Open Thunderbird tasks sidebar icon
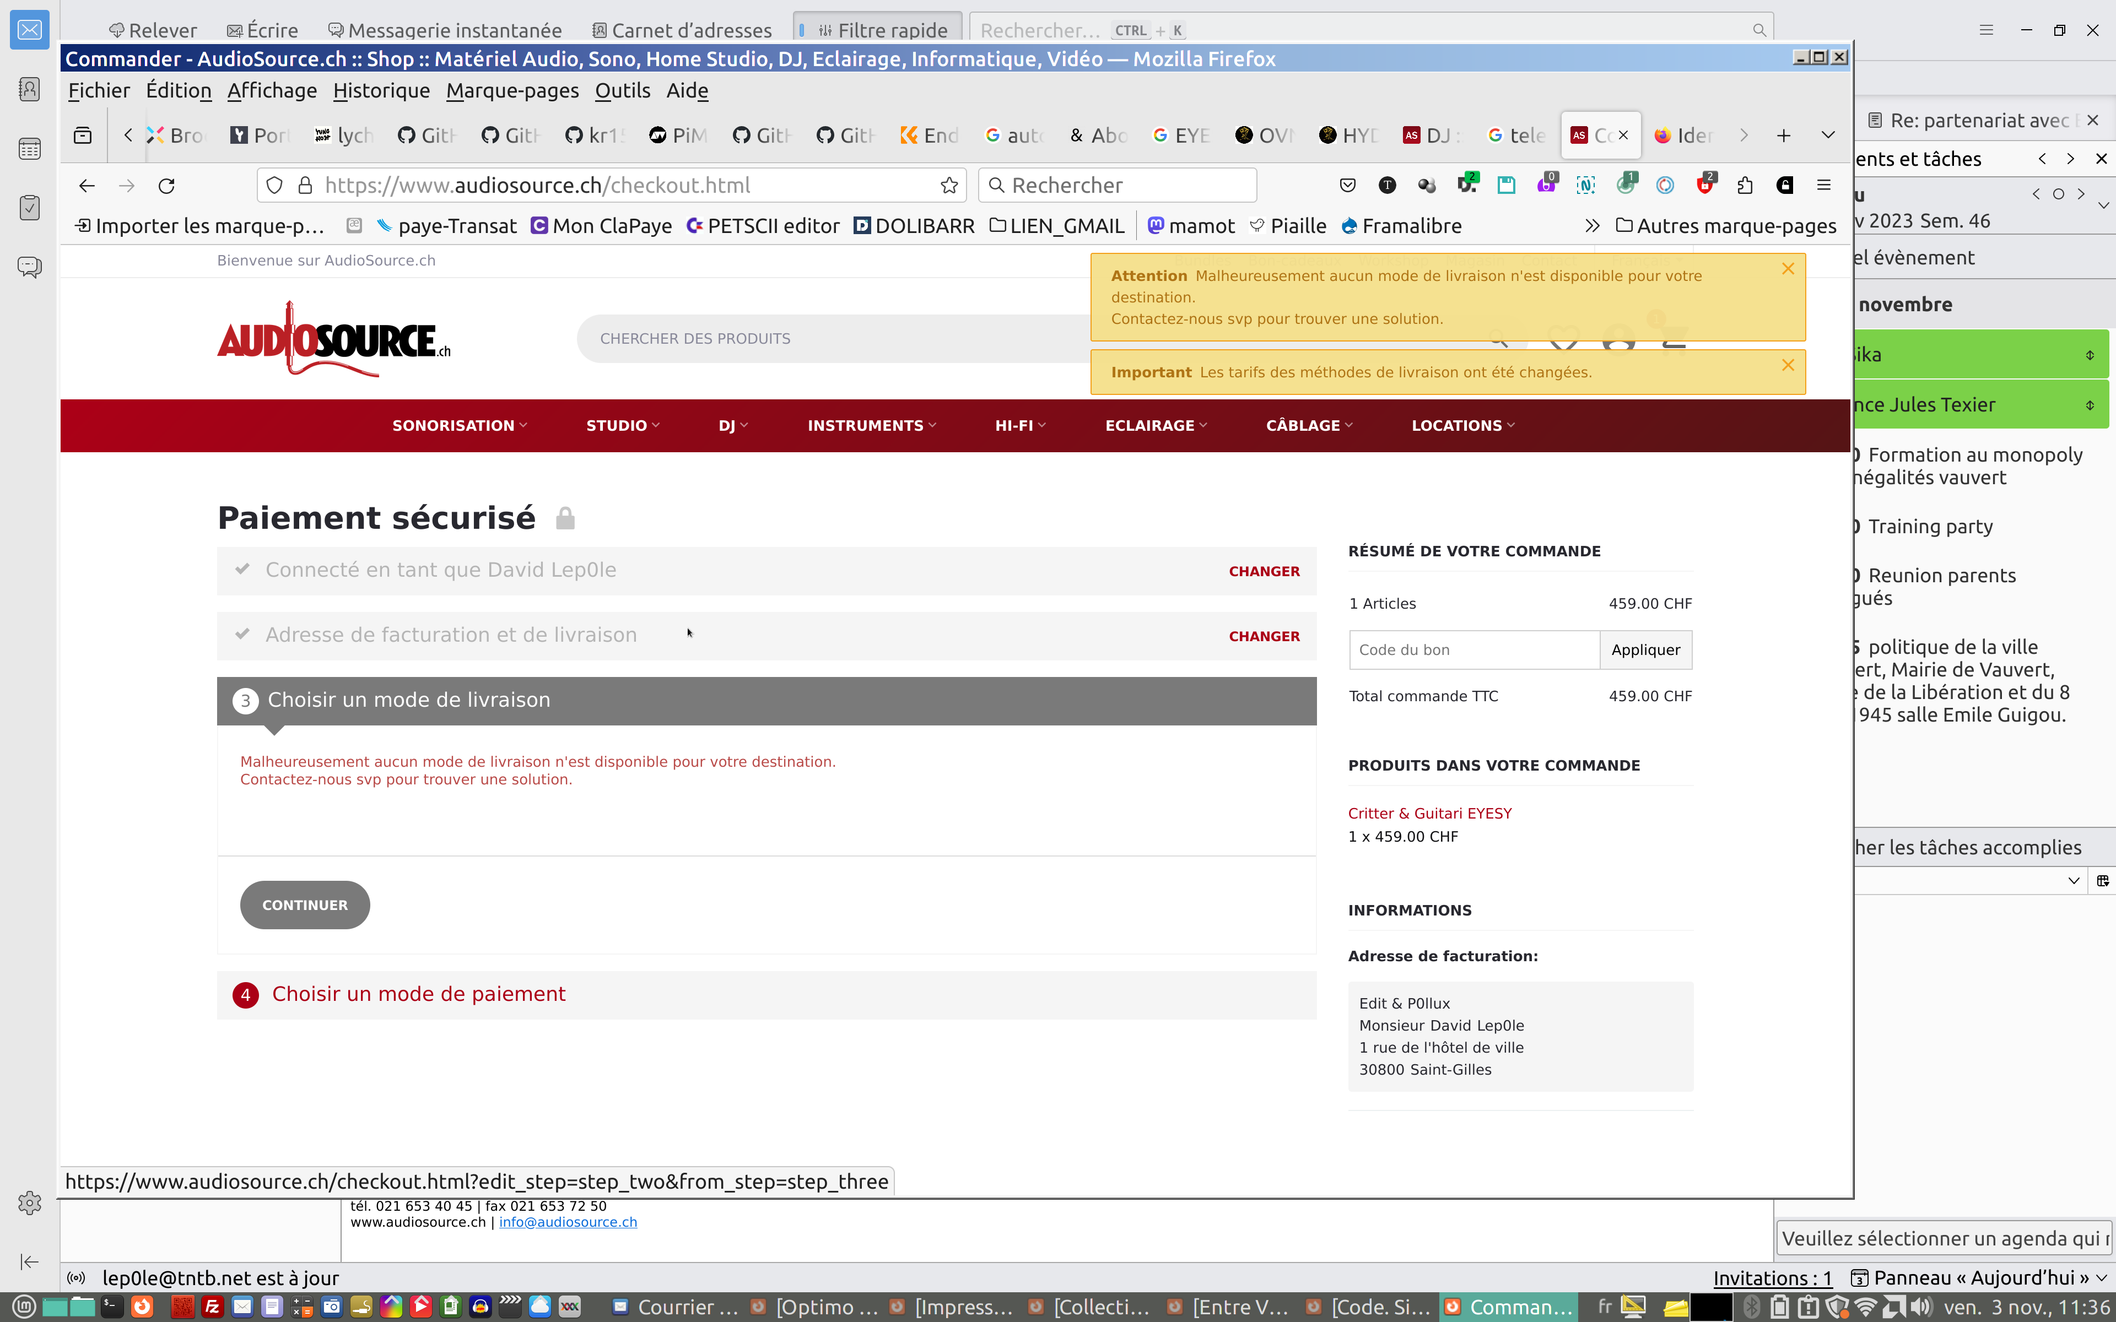The image size is (2116, 1322). pyautogui.click(x=30, y=207)
